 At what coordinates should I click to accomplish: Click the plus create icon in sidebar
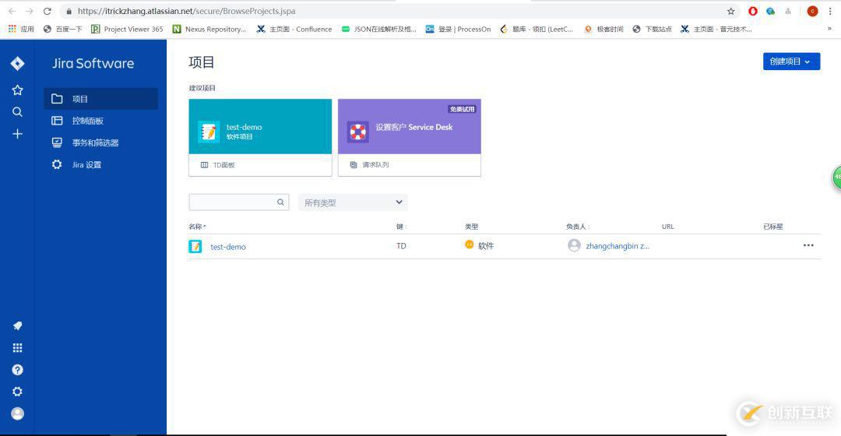point(17,134)
